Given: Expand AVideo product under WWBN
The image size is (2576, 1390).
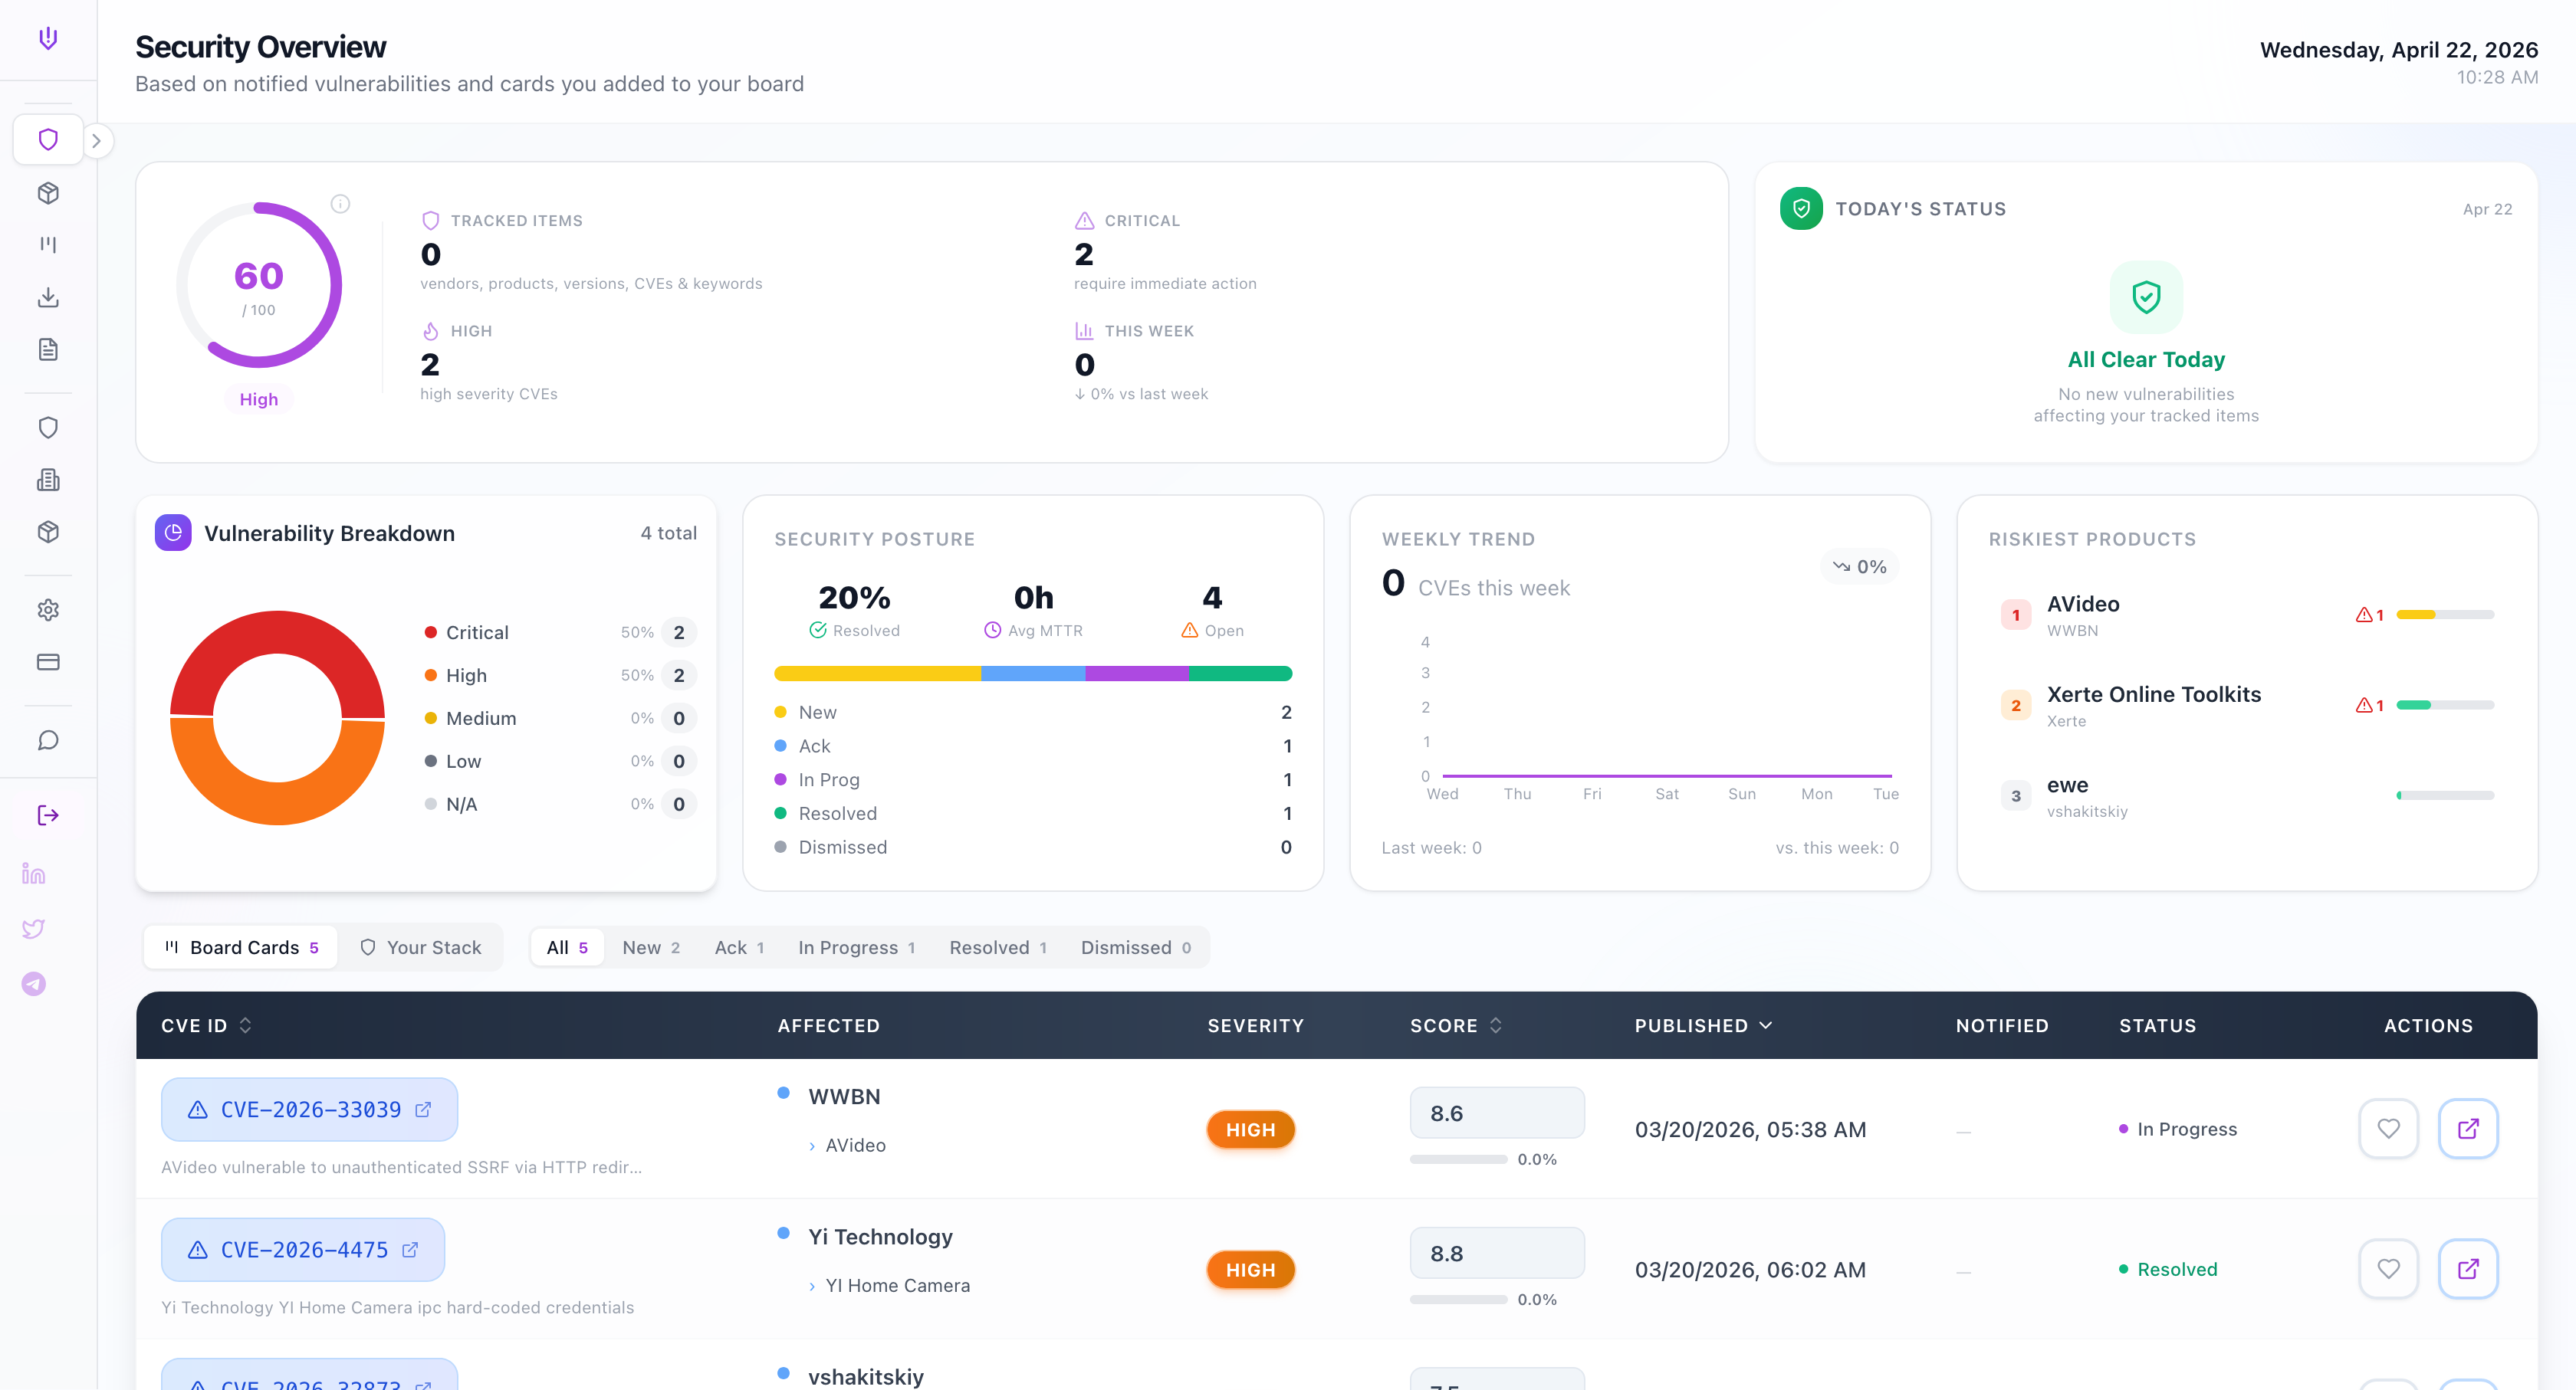Looking at the screenshot, I should pos(847,1145).
